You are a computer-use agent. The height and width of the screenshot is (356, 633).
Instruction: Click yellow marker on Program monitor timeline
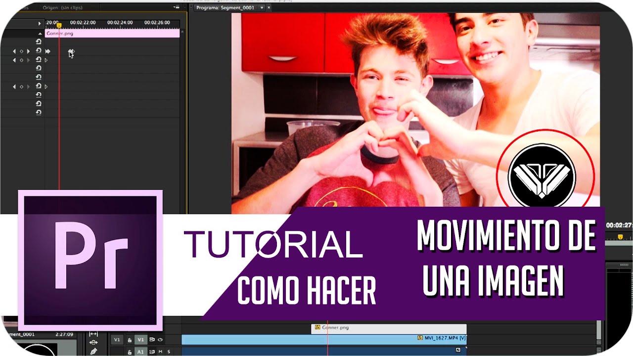coord(620,237)
